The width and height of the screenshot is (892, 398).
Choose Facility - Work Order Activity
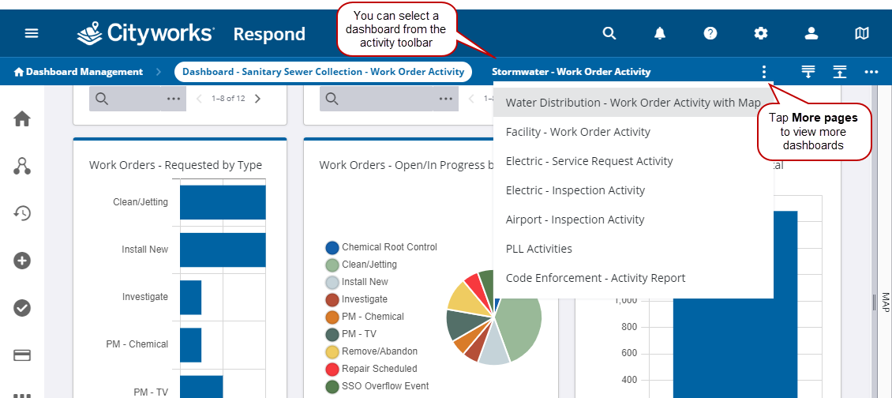click(x=633, y=132)
